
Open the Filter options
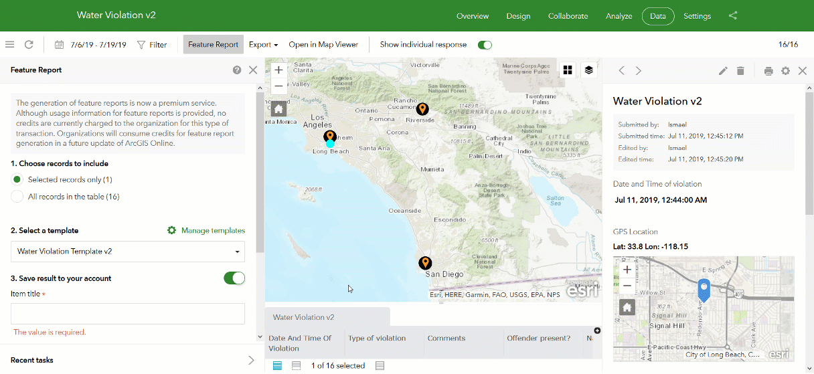152,45
